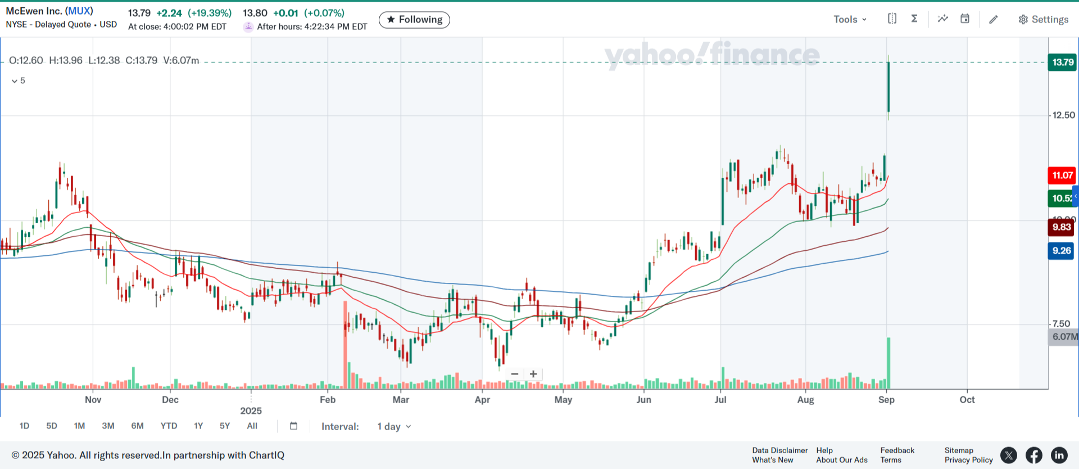Expand the Tools dropdown
The width and height of the screenshot is (1079, 469).
850,19
